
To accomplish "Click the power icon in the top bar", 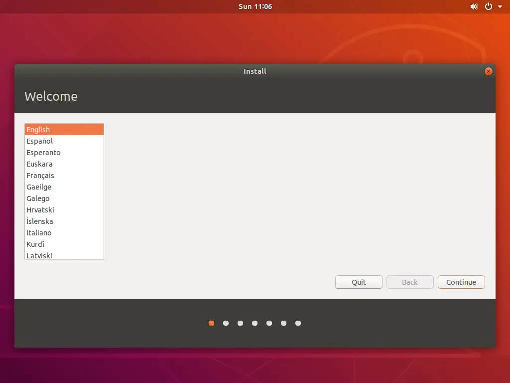I will pyautogui.click(x=489, y=6).
